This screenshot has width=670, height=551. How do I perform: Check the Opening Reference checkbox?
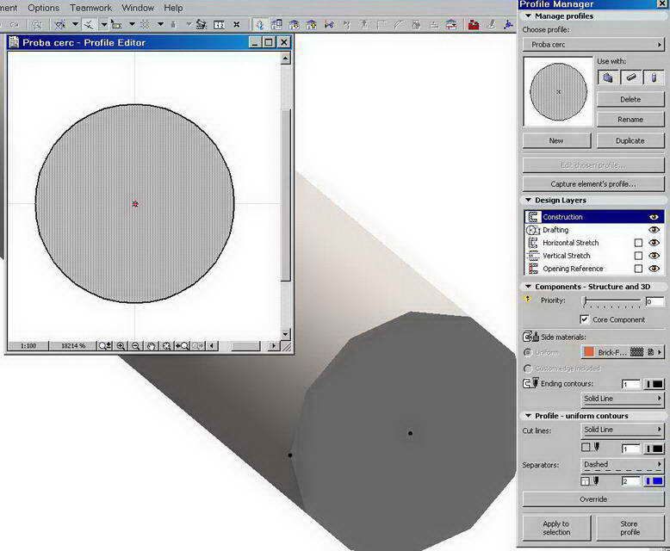[x=638, y=269]
